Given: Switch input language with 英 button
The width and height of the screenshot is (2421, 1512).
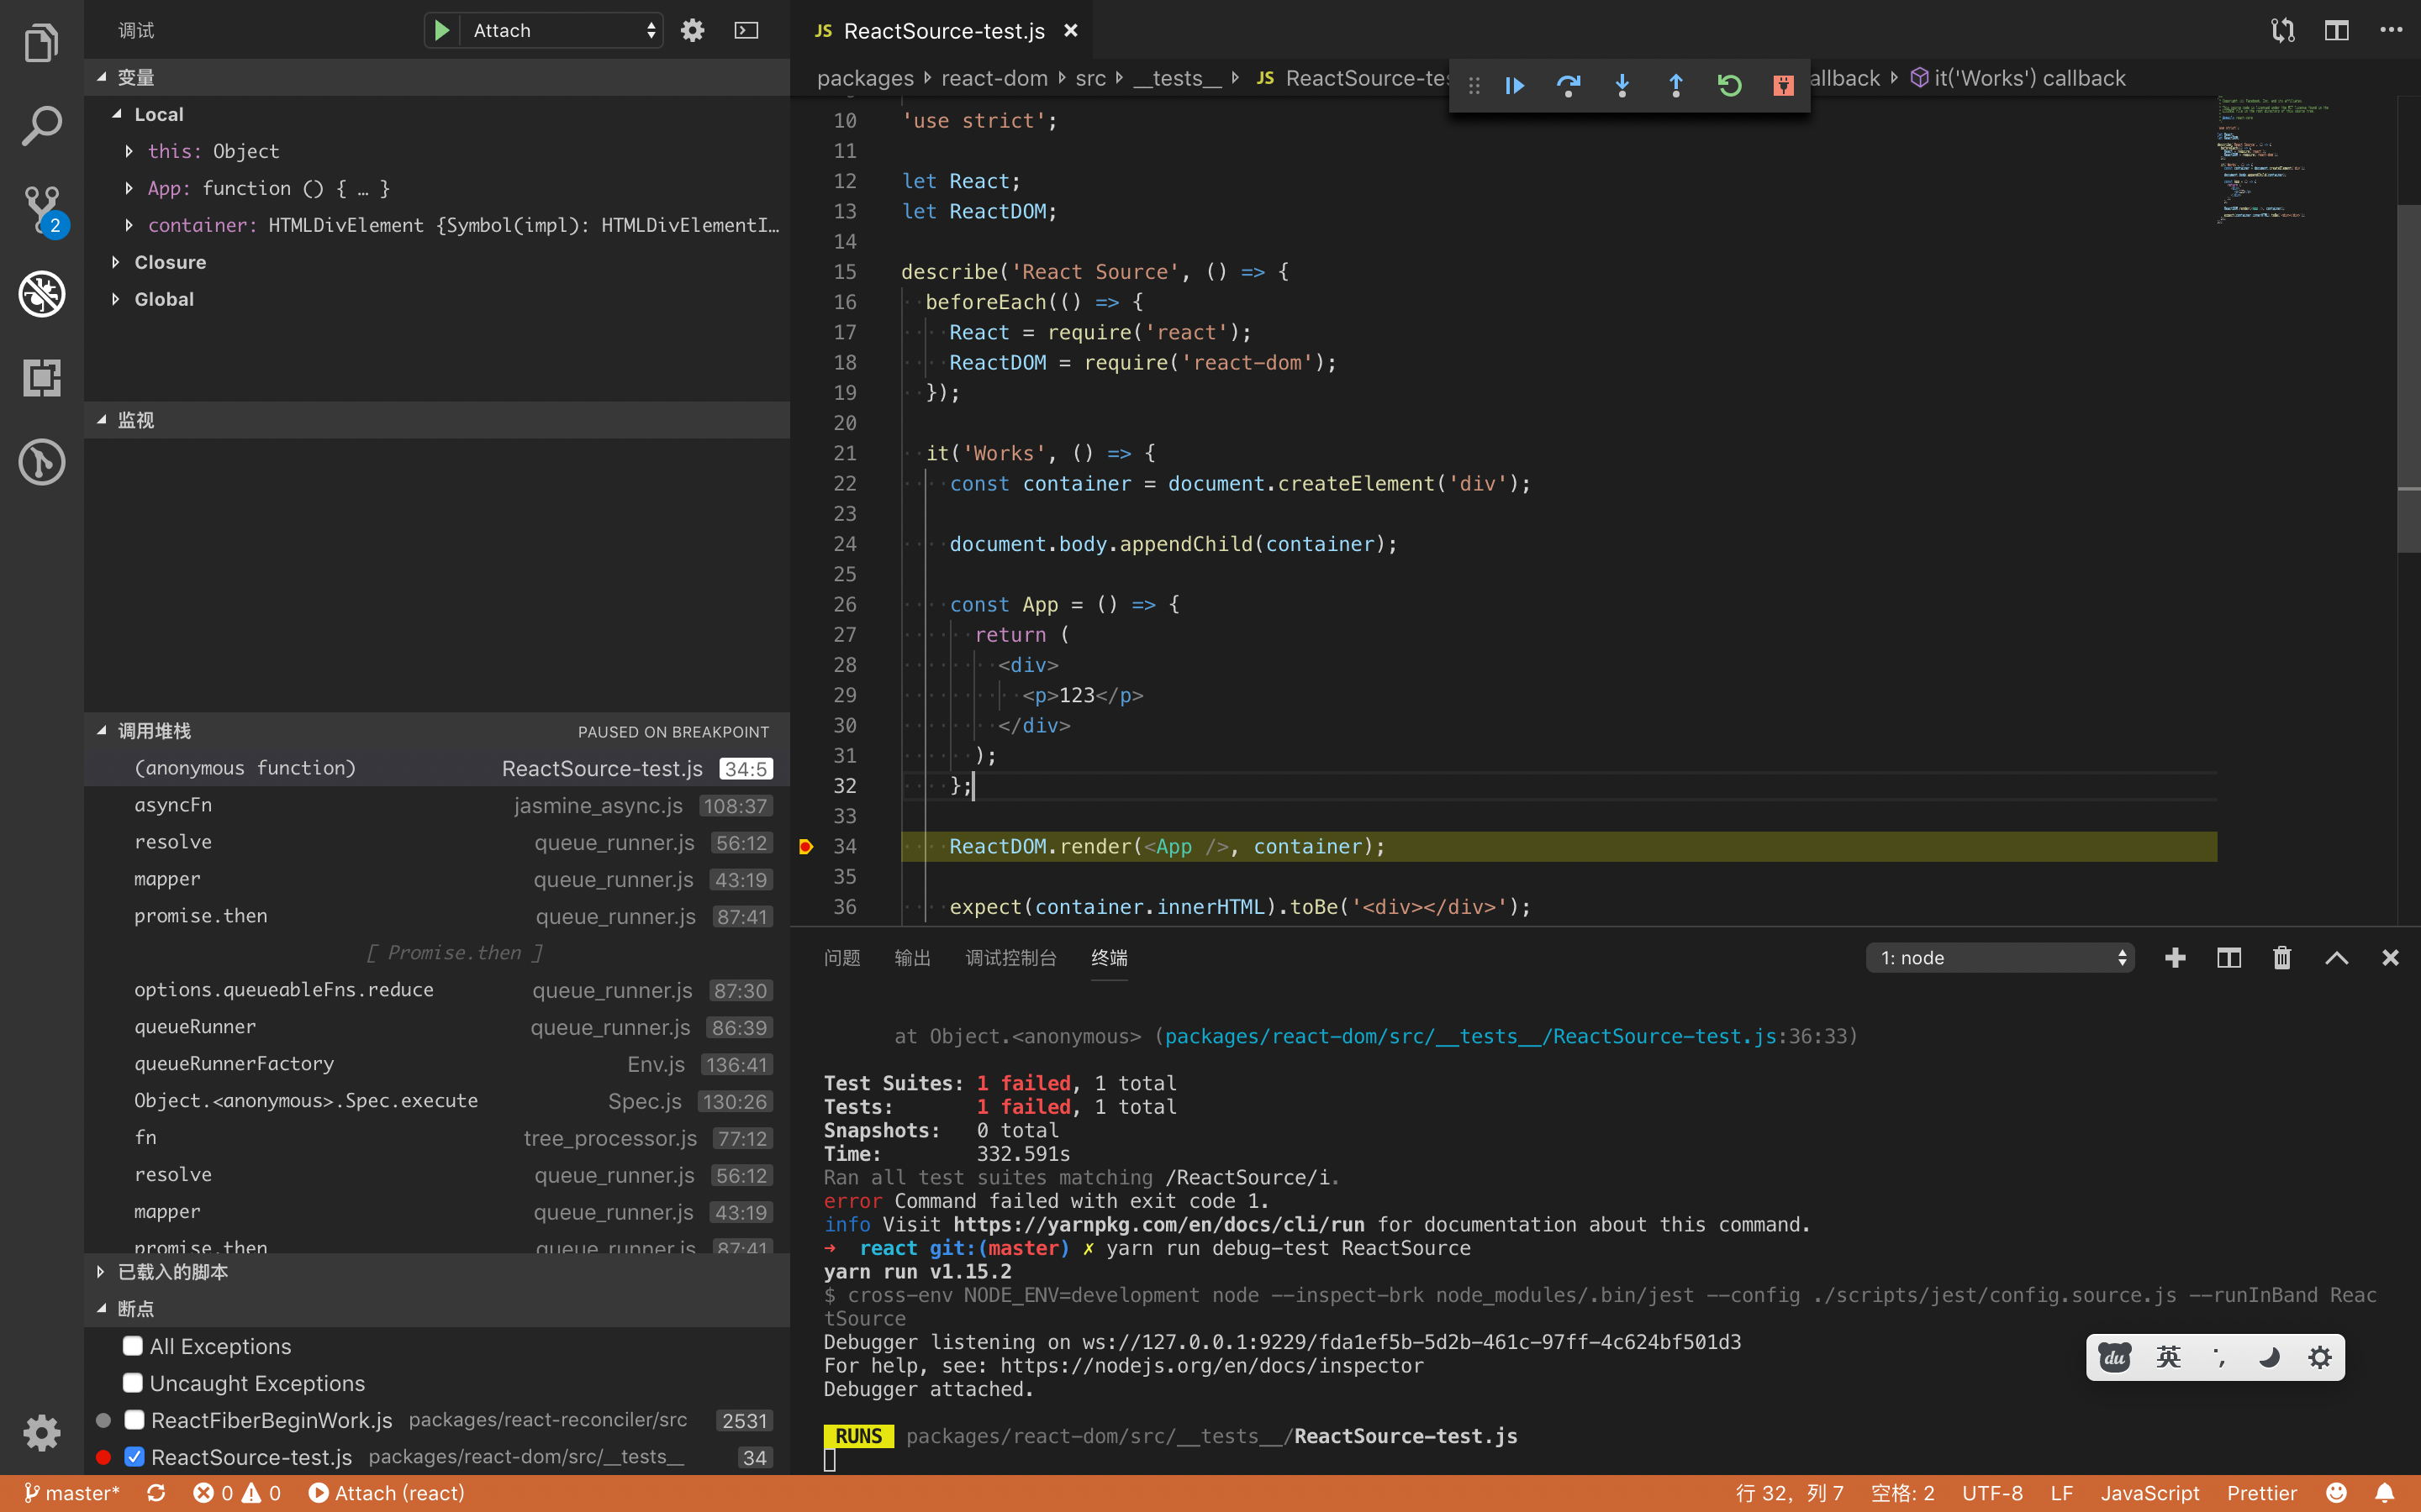Looking at the screenshot, I should click(2168, 1357).
